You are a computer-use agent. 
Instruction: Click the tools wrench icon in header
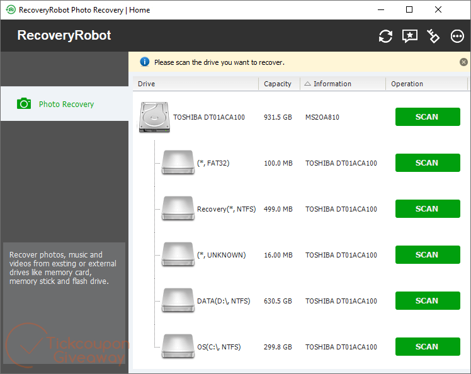(x=433, y=37)
